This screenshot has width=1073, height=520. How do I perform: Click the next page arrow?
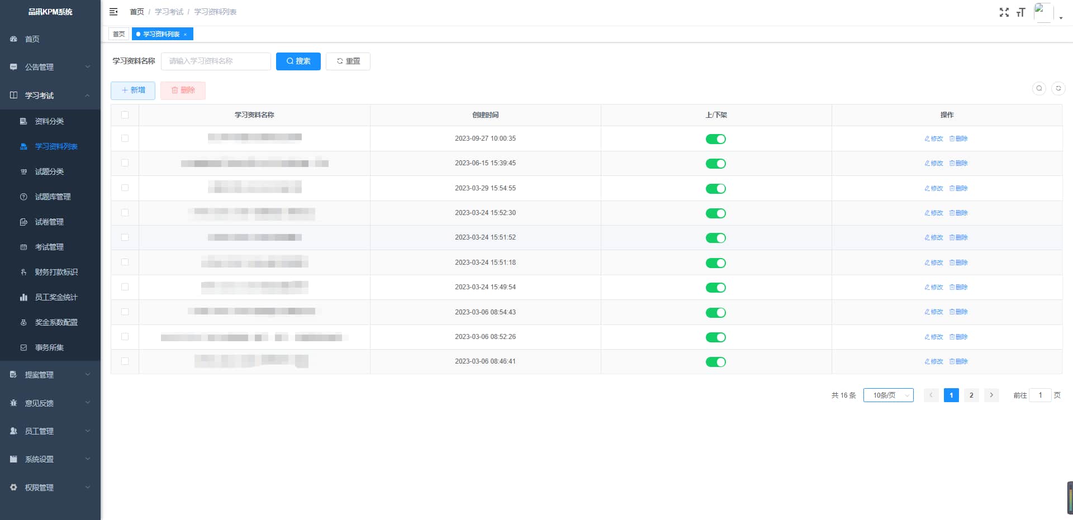[991, 395]
